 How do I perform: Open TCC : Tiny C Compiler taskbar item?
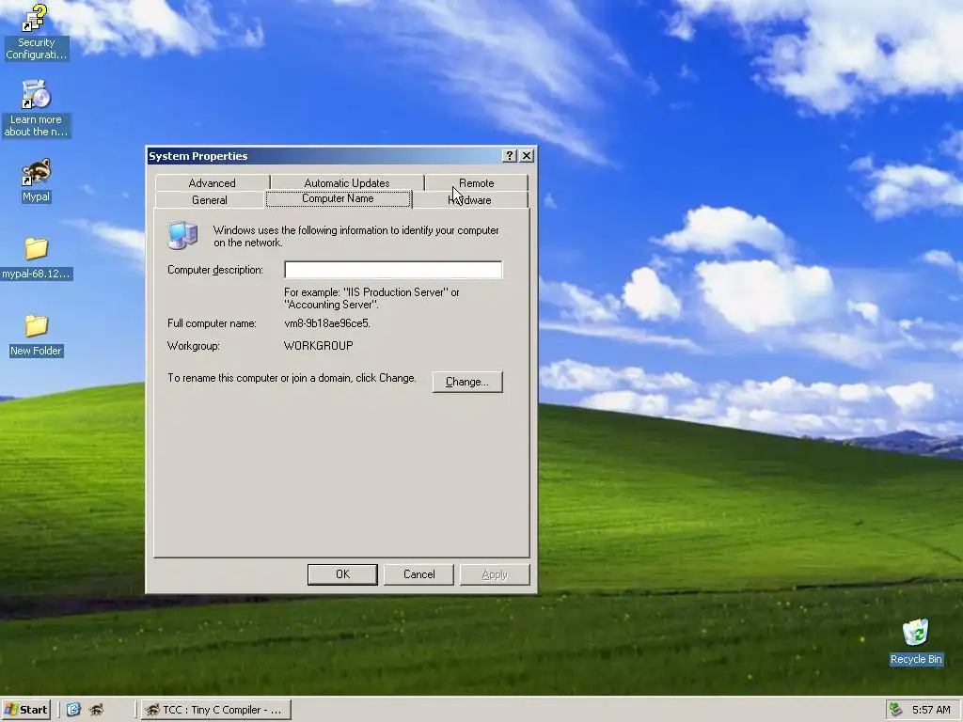pos(216,710)
